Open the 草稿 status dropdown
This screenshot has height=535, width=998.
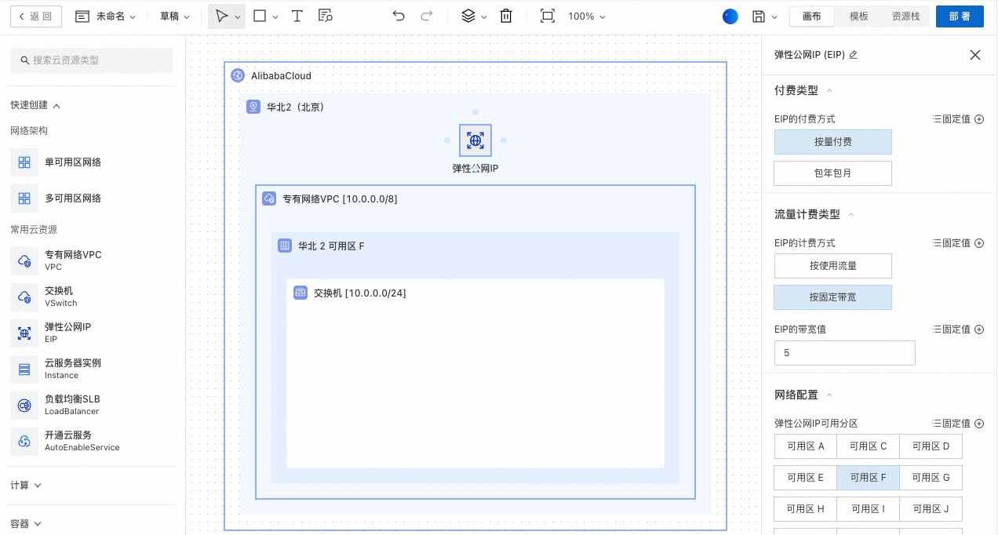click(174, 16)
